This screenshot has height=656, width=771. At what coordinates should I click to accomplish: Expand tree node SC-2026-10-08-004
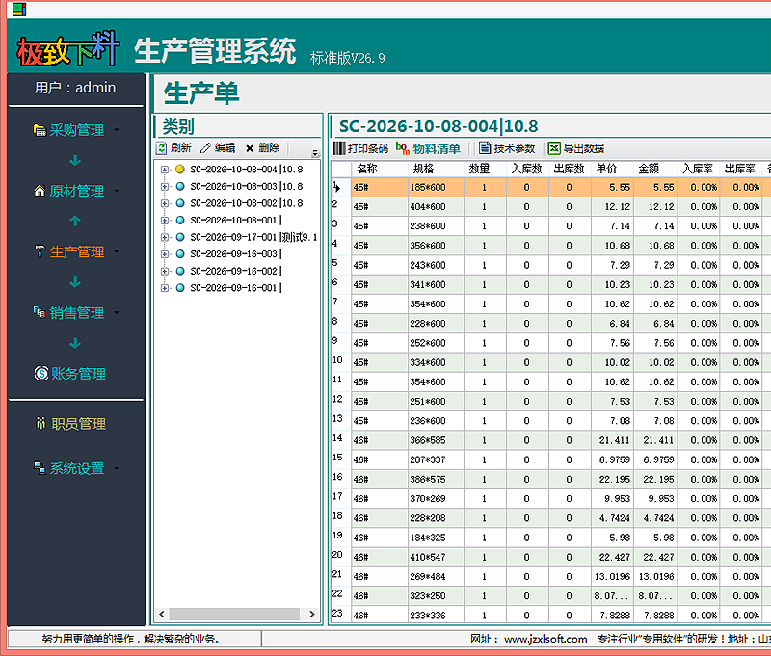coord(164,170)
